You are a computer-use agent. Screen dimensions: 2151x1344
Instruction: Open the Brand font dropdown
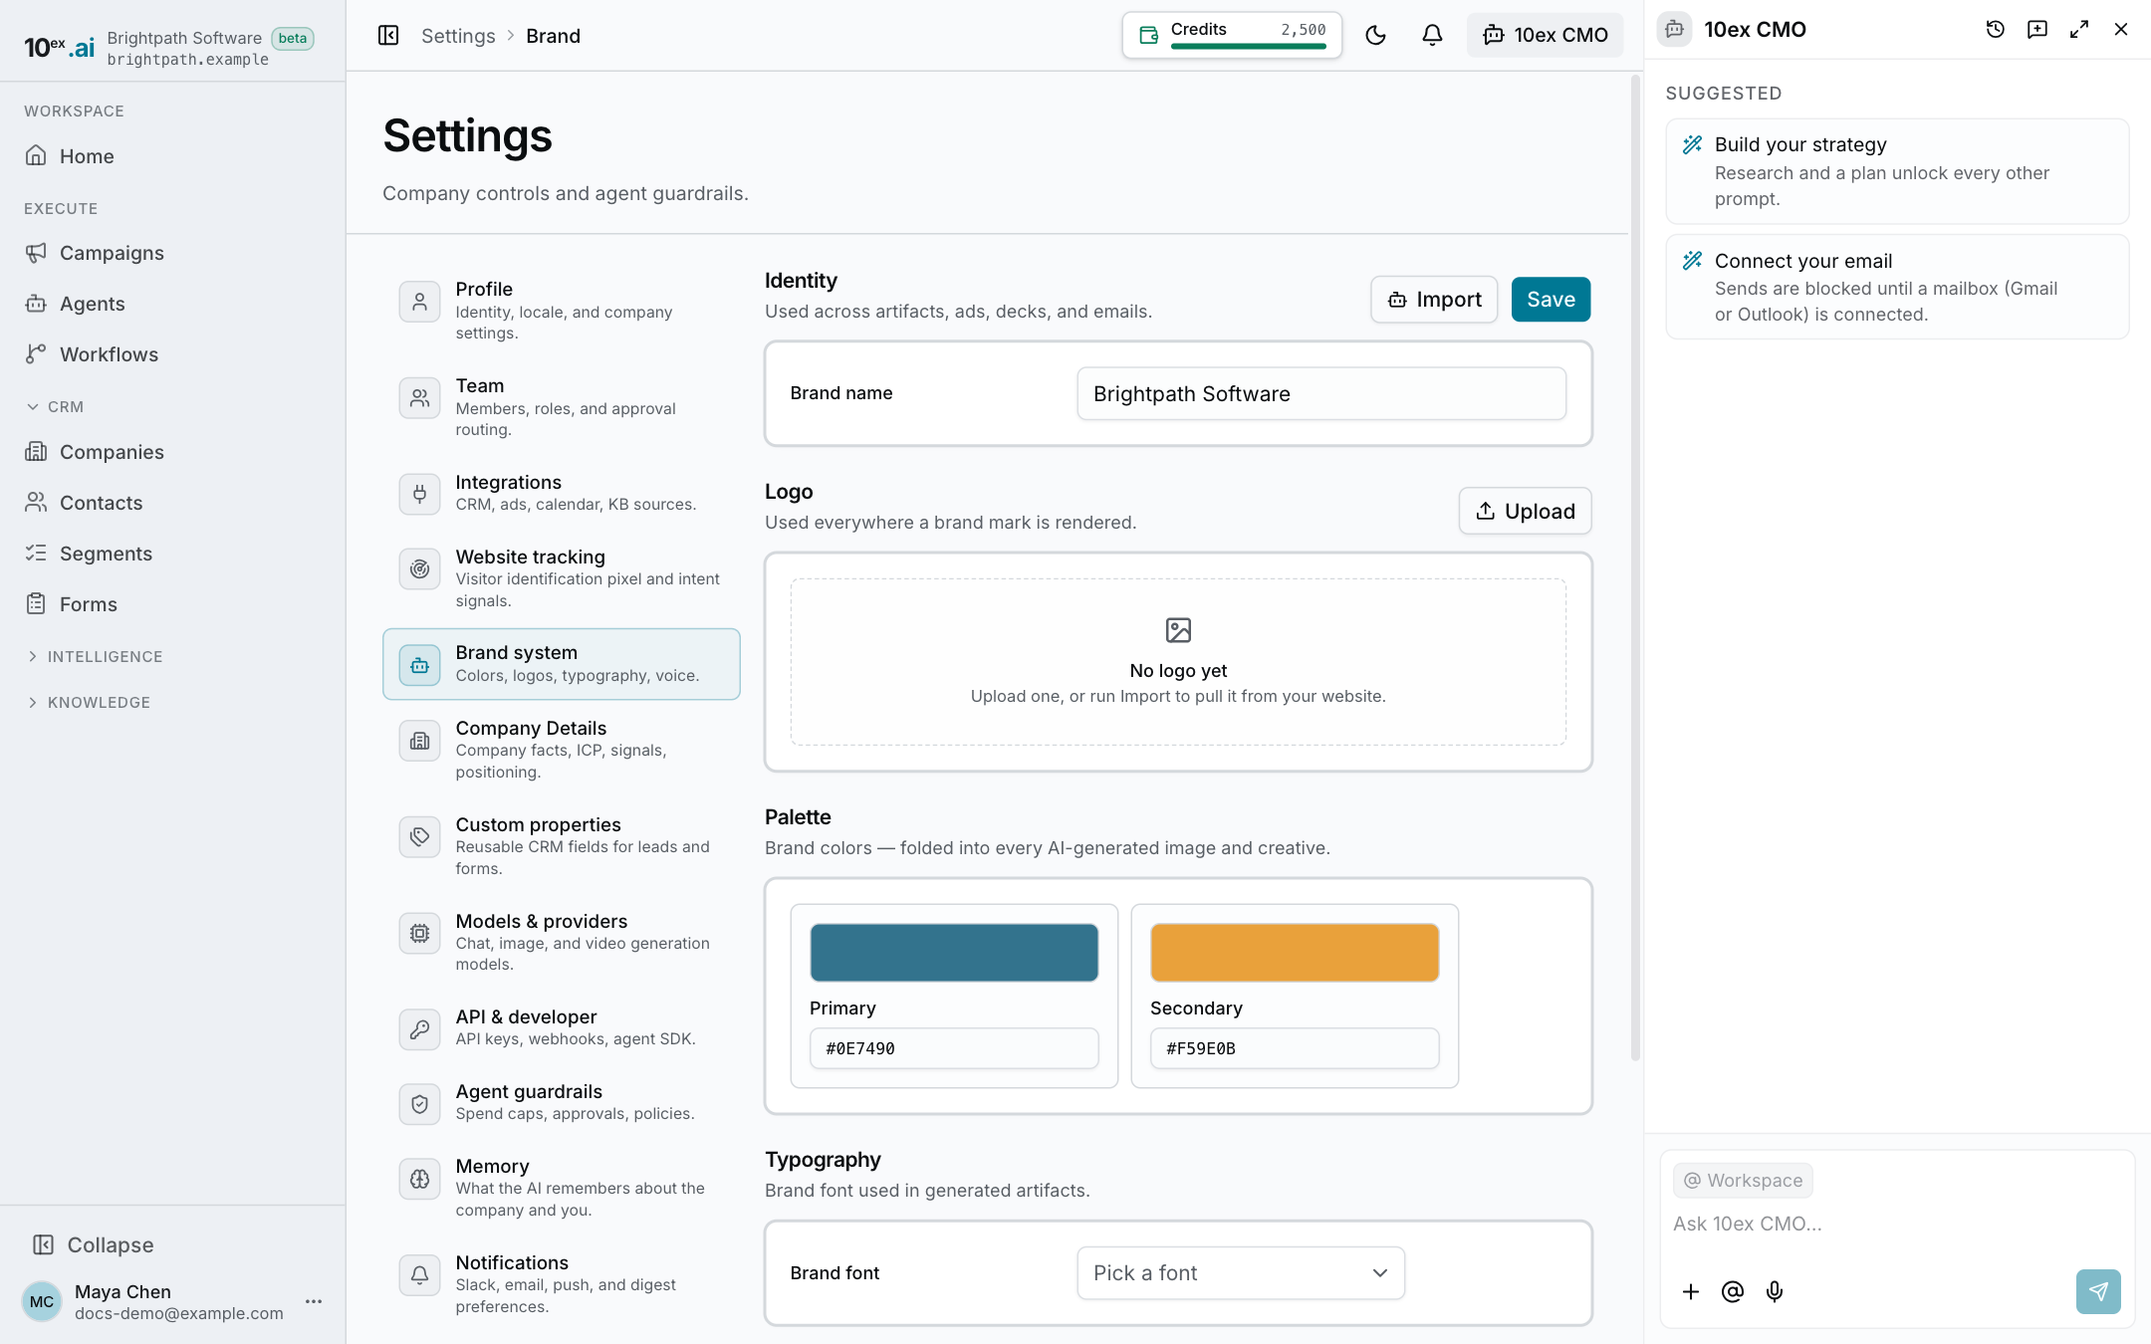pyautogui.click(x=1241, y=1272)
